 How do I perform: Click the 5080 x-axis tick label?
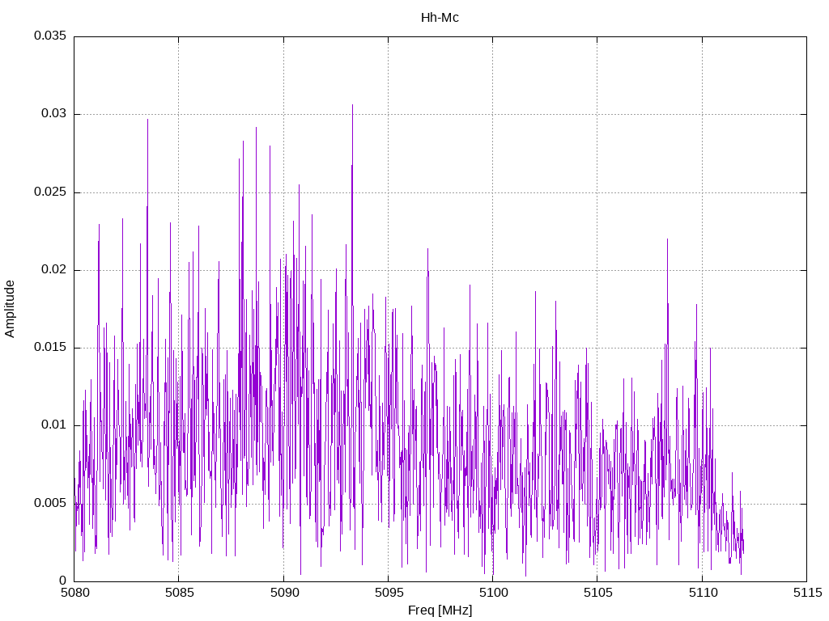pos(74,593)
